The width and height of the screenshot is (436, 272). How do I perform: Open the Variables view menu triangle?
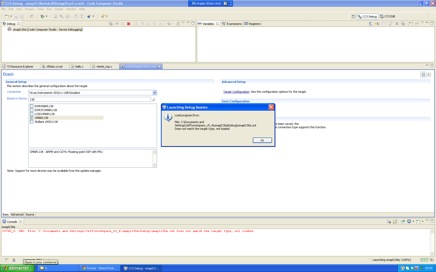click(x=422, y=23)
